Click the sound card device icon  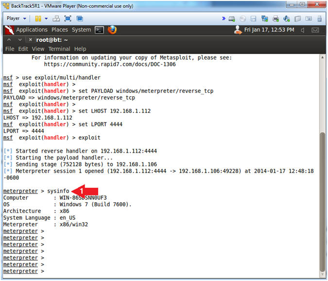click(287, 19)
